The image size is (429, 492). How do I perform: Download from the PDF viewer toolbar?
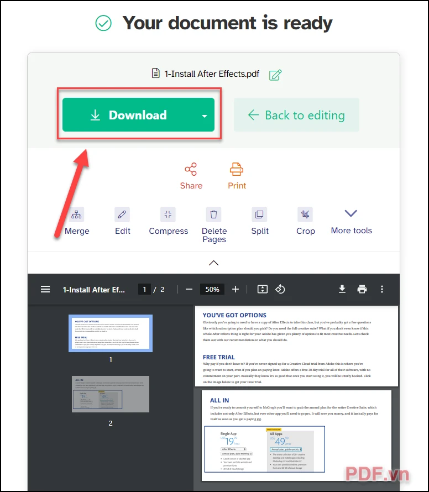pyautogui.click(x=342, y=289)
